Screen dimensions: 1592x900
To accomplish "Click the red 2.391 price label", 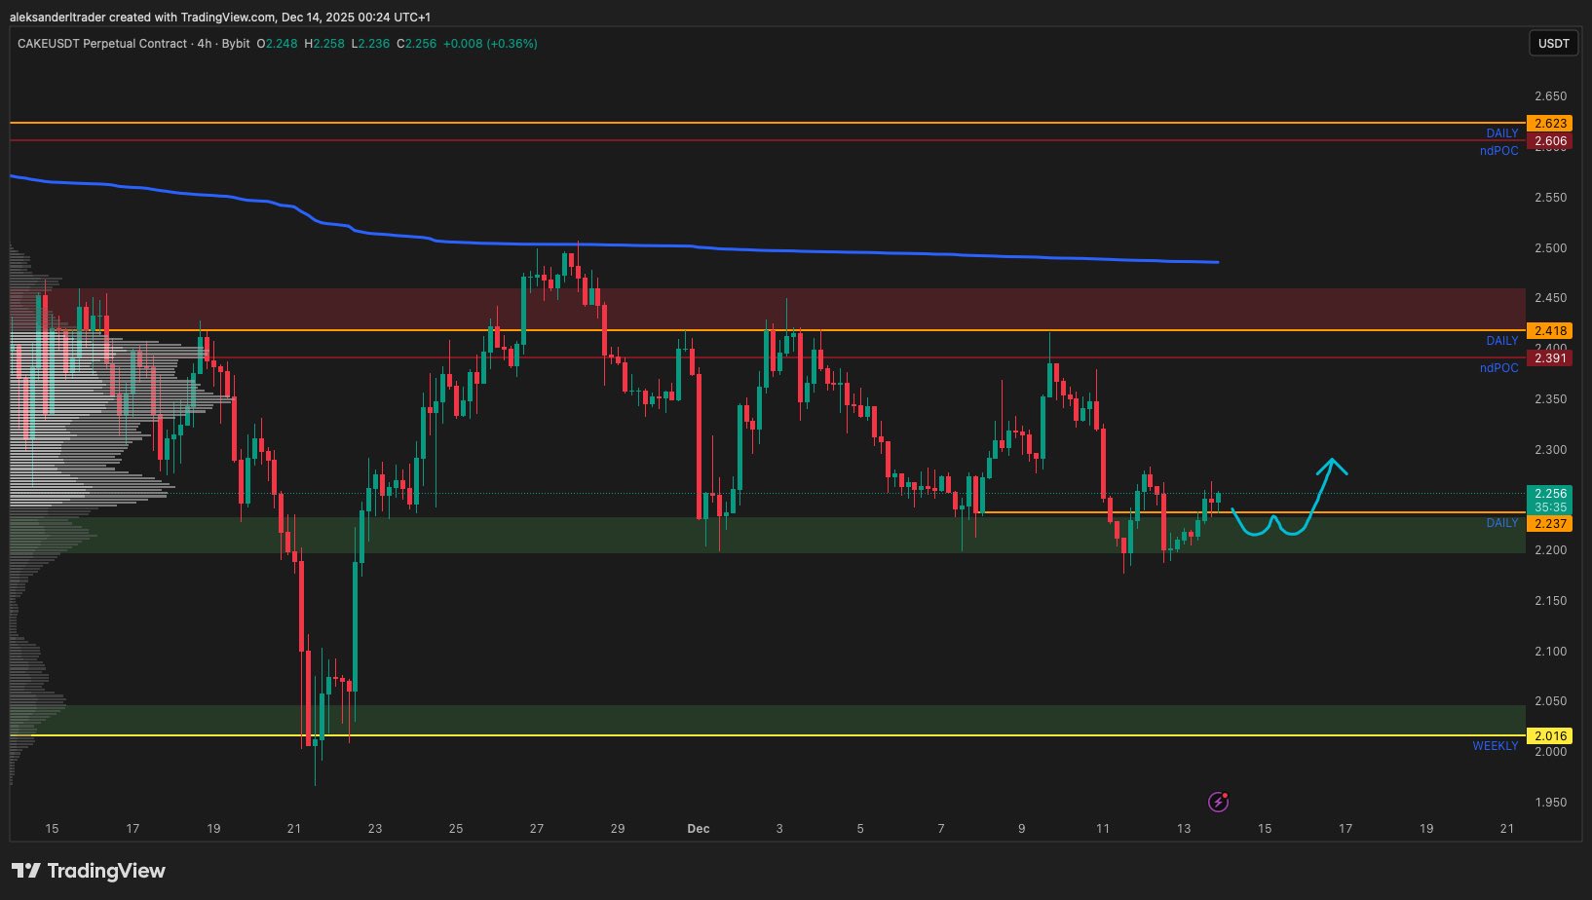I will click(1550, 357).
